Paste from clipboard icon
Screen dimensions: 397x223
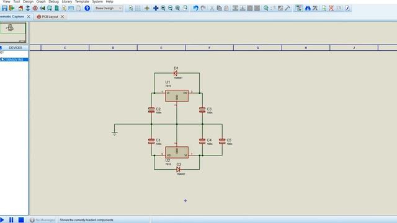226,8
